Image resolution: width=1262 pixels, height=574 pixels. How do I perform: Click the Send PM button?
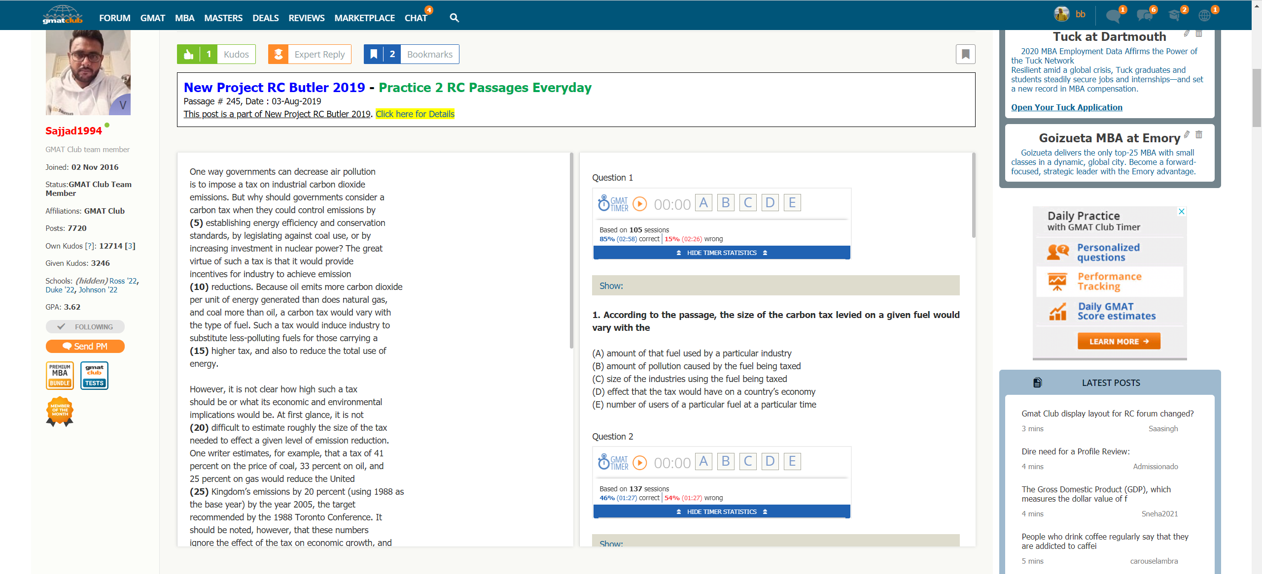[x=85, y=347]
